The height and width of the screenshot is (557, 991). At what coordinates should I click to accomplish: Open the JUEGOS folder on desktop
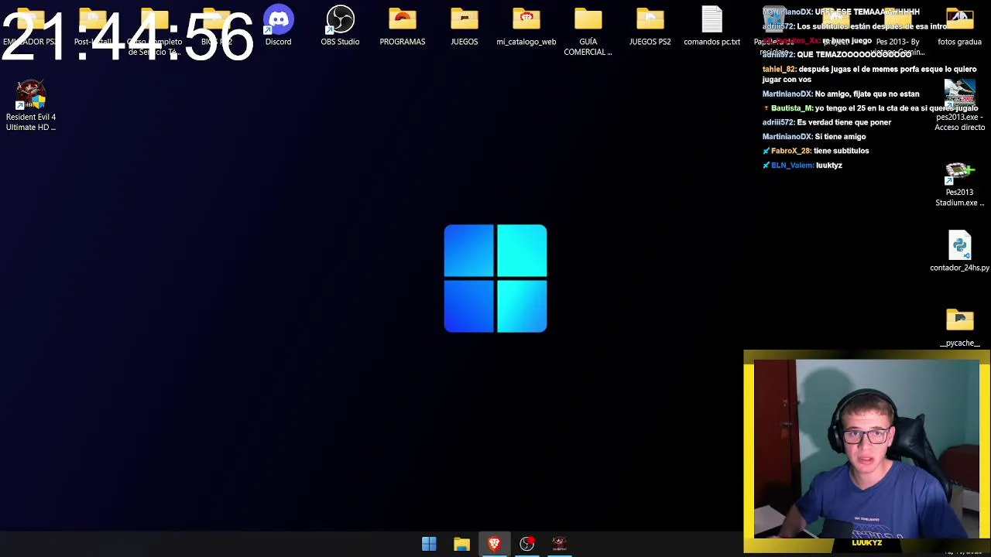click(x=464, y=26)
